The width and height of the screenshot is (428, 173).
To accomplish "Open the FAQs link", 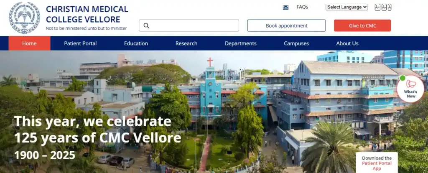I will point(302,7).
